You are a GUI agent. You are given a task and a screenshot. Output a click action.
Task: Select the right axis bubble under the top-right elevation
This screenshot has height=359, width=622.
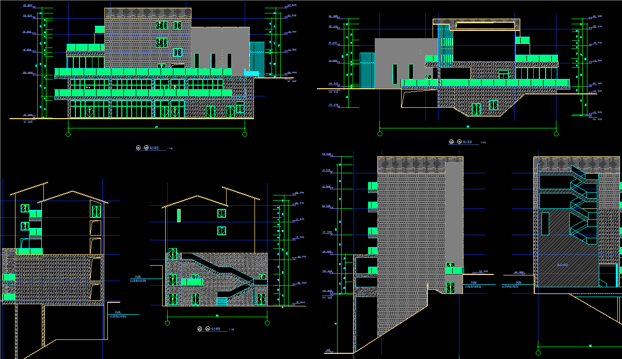(556, 134)
